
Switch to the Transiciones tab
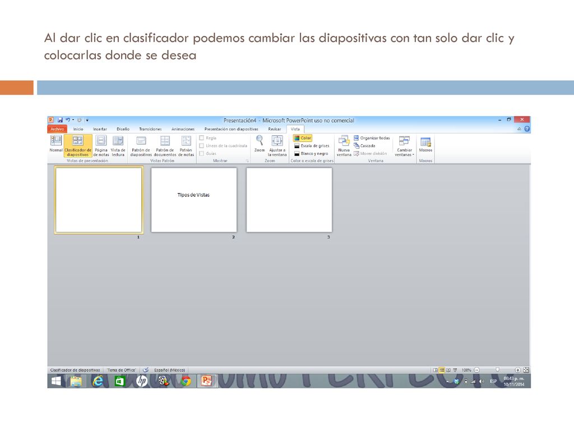pyautogui.click(x=150, y=129)
